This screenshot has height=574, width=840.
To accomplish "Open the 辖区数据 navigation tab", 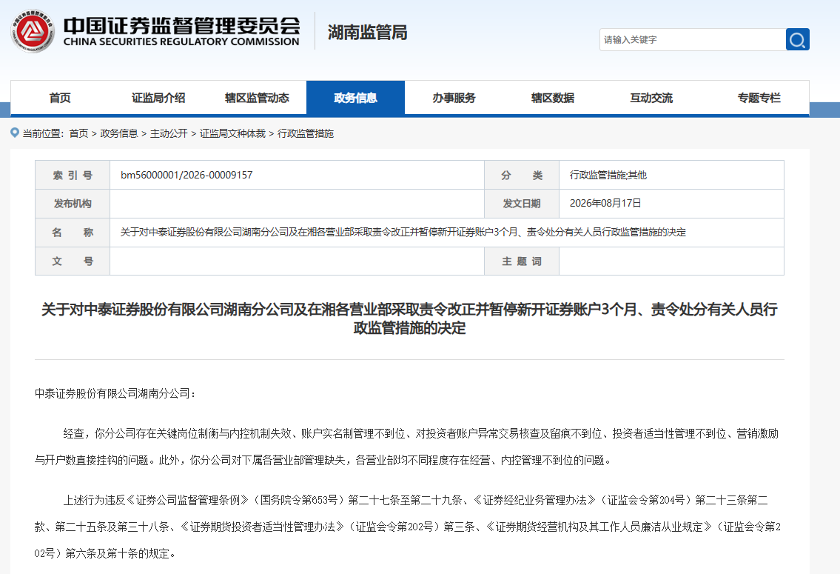I will [x=552, y=98].
